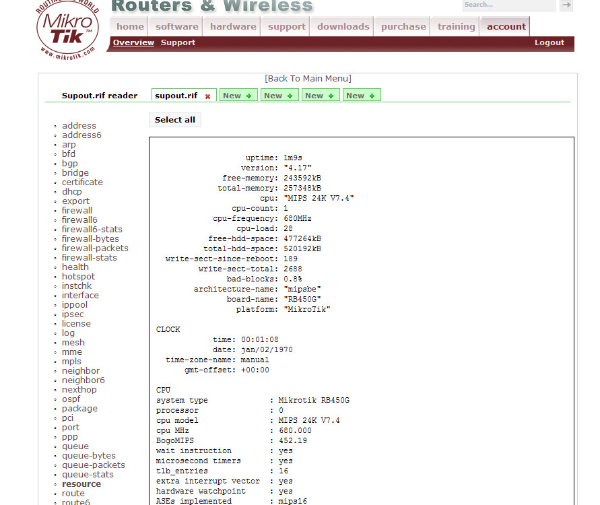
Task: Close the supout.rif tab with red X
Action: (208, 96)
